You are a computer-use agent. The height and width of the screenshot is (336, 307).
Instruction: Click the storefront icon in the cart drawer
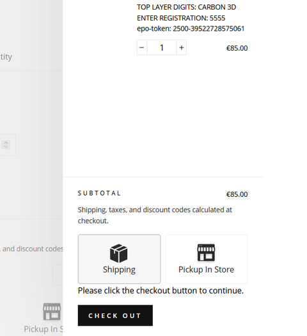click(x=206, y=253)
